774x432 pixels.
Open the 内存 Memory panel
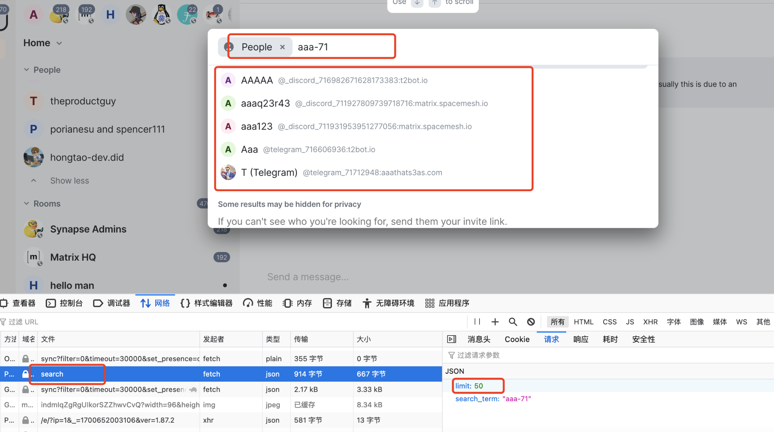[x=304, y=303]
